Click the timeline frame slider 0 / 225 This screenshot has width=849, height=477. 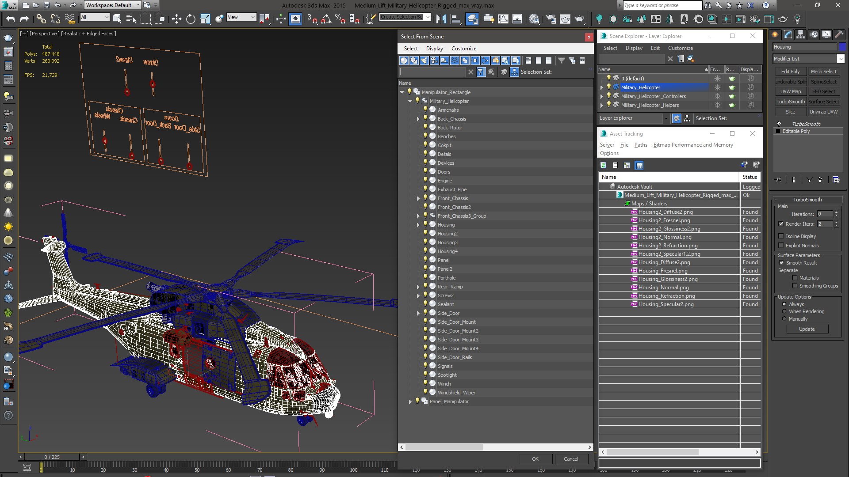tap(52, 457)
